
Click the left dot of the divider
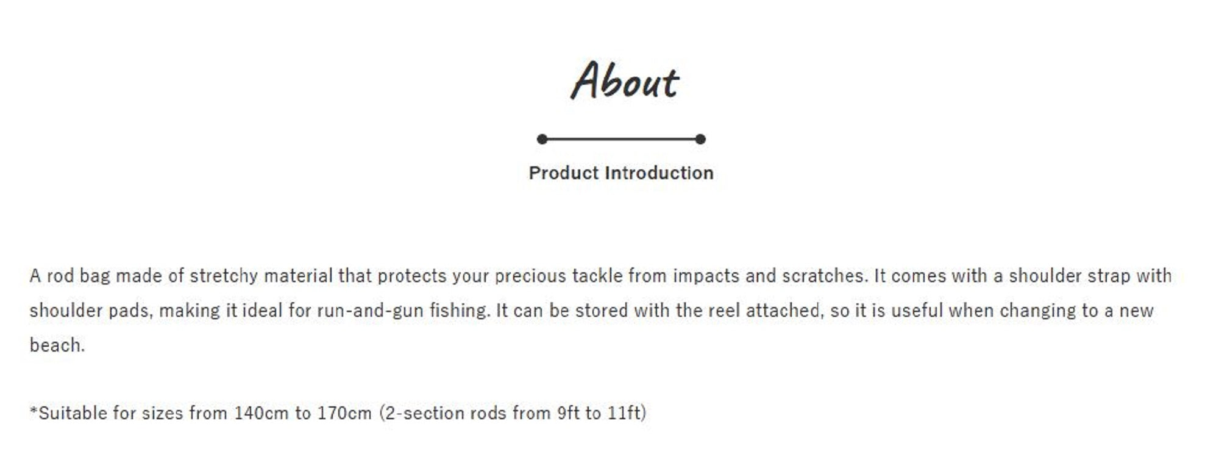(542, 139)
